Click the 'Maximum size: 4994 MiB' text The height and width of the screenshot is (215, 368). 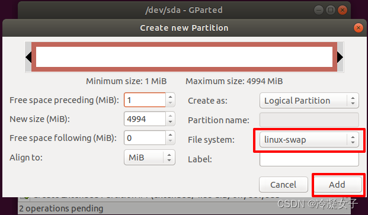point(234,81)
